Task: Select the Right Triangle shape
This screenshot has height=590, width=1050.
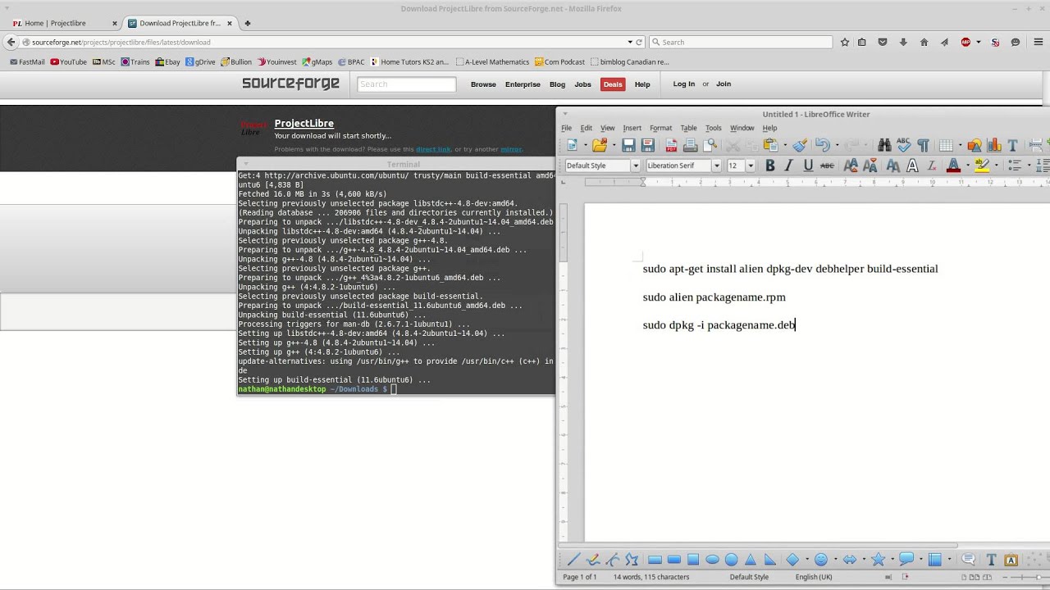Action: (x=769, y=560)
